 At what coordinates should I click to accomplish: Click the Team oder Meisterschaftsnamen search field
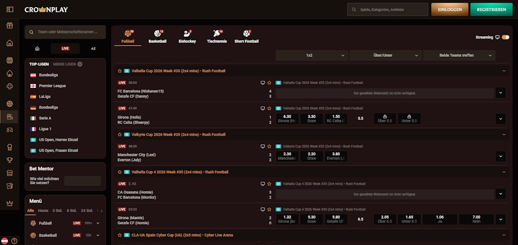65,32
